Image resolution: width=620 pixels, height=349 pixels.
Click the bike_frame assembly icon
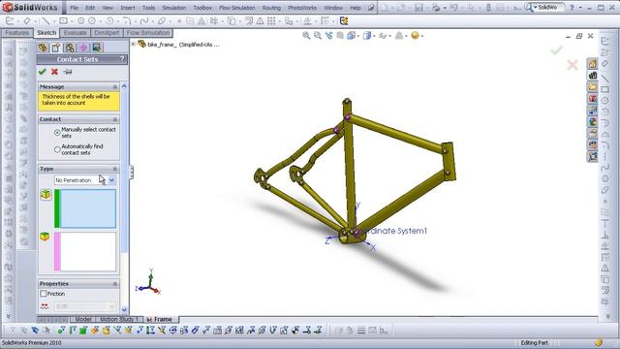tap(142, 44)
